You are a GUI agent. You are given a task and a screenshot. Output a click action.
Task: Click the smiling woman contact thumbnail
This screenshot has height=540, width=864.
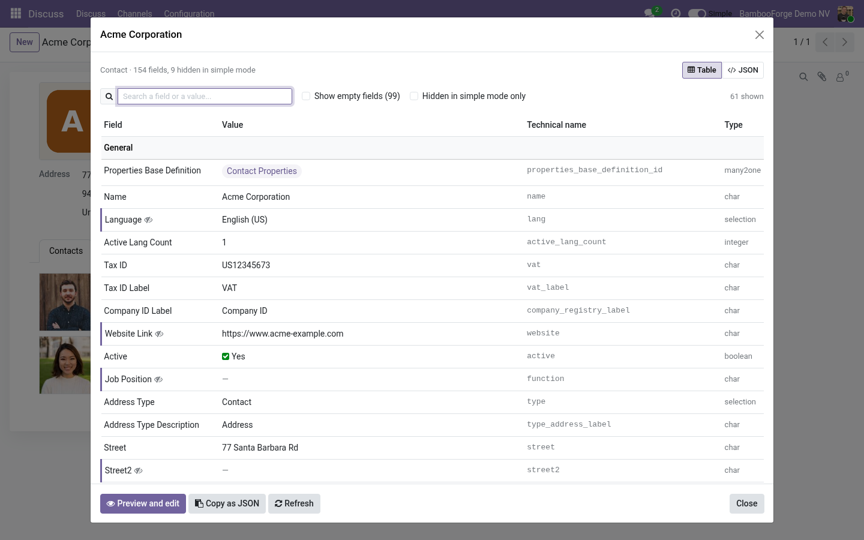click(x=65, y=365)
